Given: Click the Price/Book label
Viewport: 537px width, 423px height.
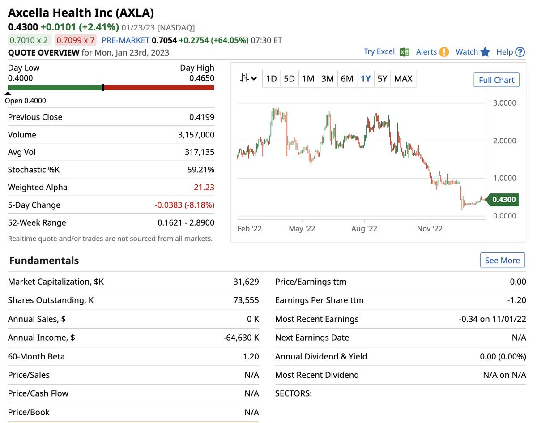Looking at the screenshot, I should pyautogui.click(x=29, y=412).
